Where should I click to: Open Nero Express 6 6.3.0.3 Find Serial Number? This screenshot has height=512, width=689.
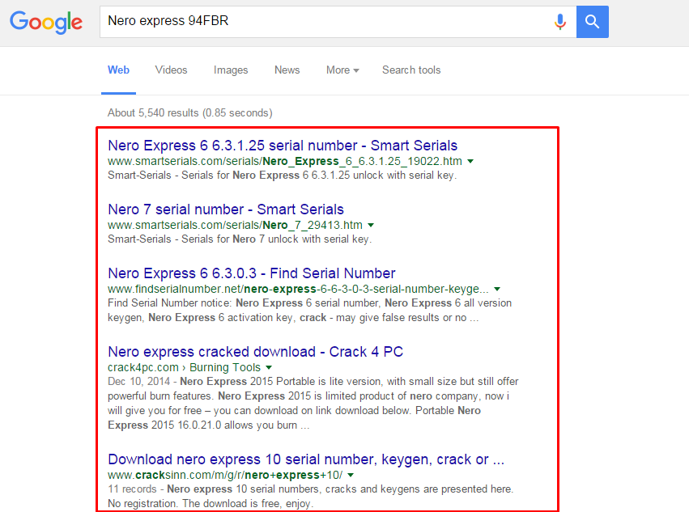click(x=252, y=273)
